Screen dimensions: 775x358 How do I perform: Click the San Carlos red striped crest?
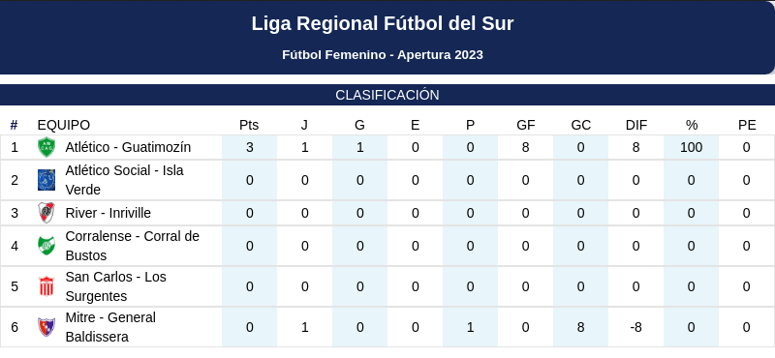pos(46,286)
